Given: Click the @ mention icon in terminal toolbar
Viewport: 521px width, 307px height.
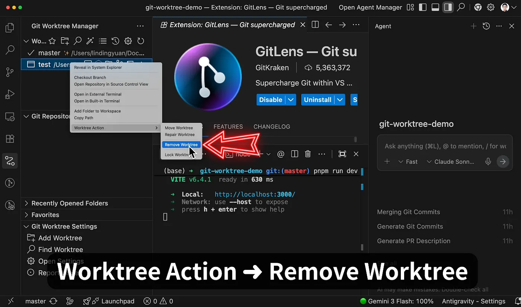Looking at the screenshot, I should pos(281,154).
